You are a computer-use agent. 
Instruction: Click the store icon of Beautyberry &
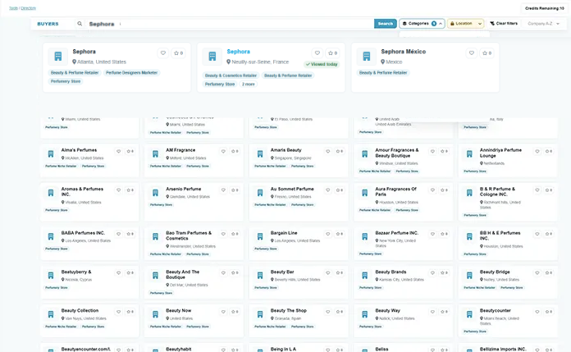pos(51,276)
